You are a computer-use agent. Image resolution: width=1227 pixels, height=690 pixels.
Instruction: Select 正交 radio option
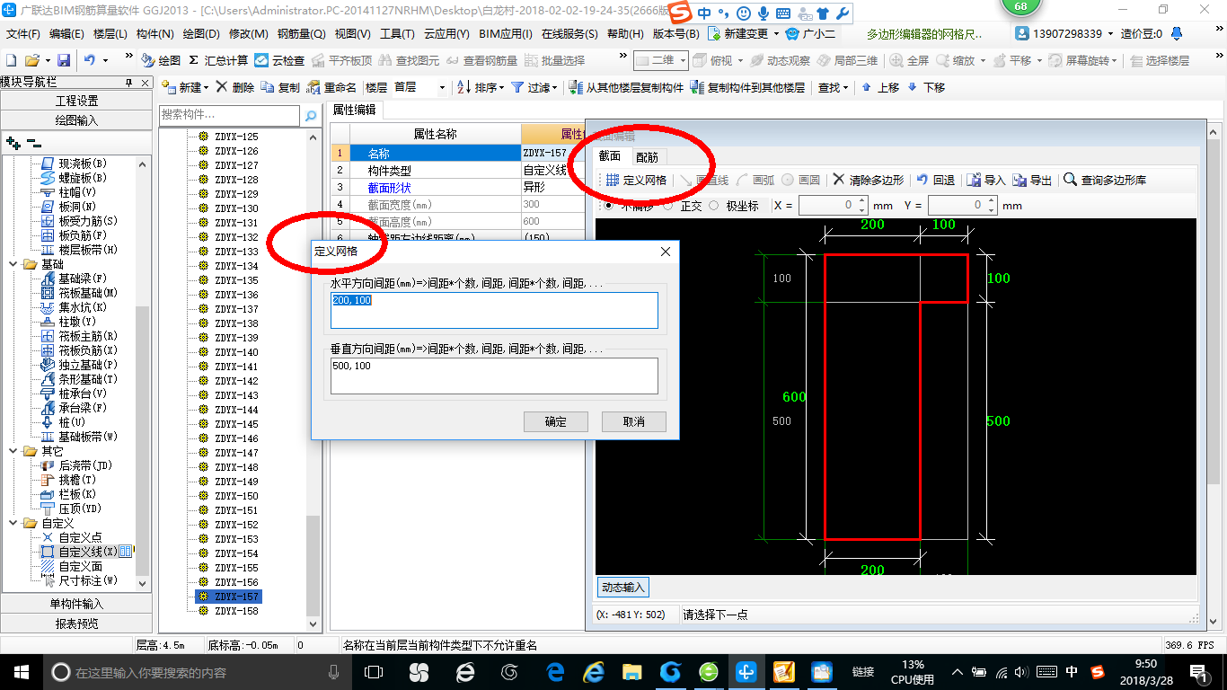668,206
